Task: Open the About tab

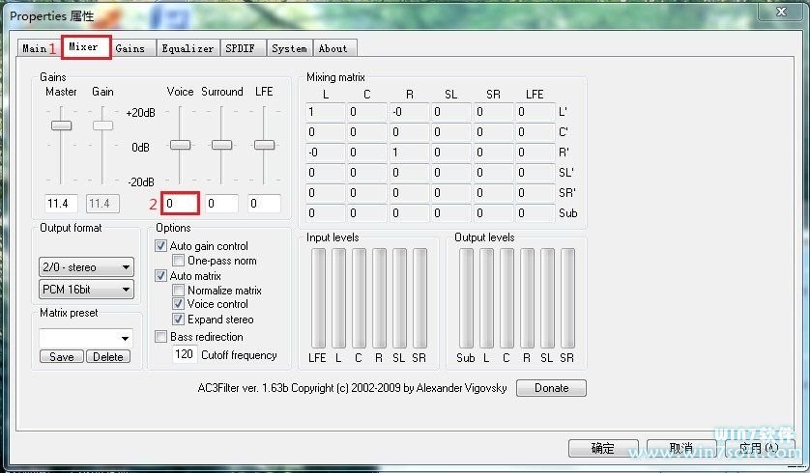Action: [x=333, y=48]
